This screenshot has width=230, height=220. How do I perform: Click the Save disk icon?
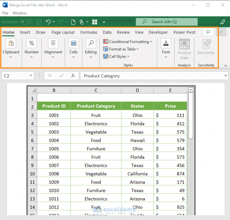tap(39, 22)
